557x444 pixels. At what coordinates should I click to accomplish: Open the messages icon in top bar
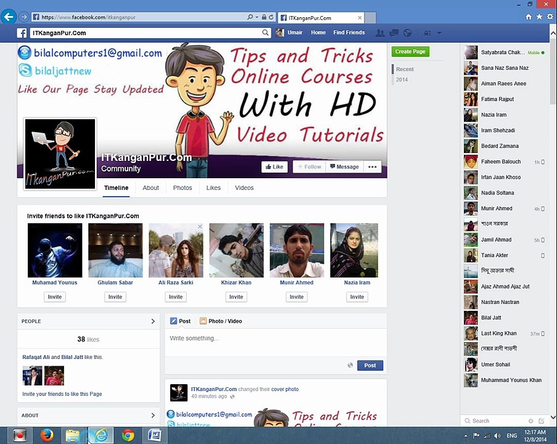394,33
